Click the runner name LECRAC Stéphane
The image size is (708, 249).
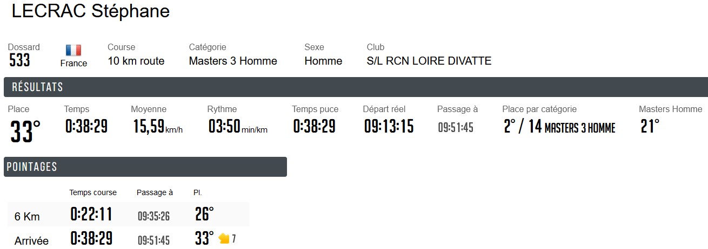91,11
